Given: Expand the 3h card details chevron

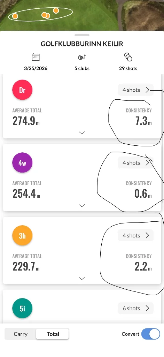Looking at the screenshot, I should 82,279.
